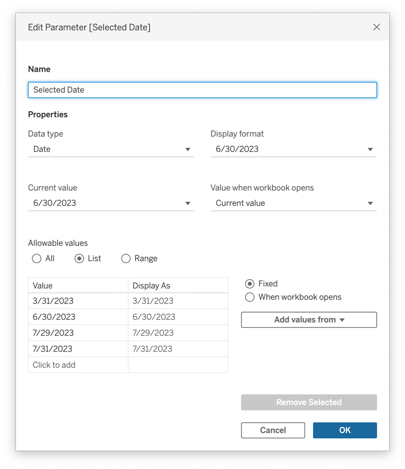405x469 pixels.
Task: Open Value when workbook opens dropdown
Action: click(293, 203)
